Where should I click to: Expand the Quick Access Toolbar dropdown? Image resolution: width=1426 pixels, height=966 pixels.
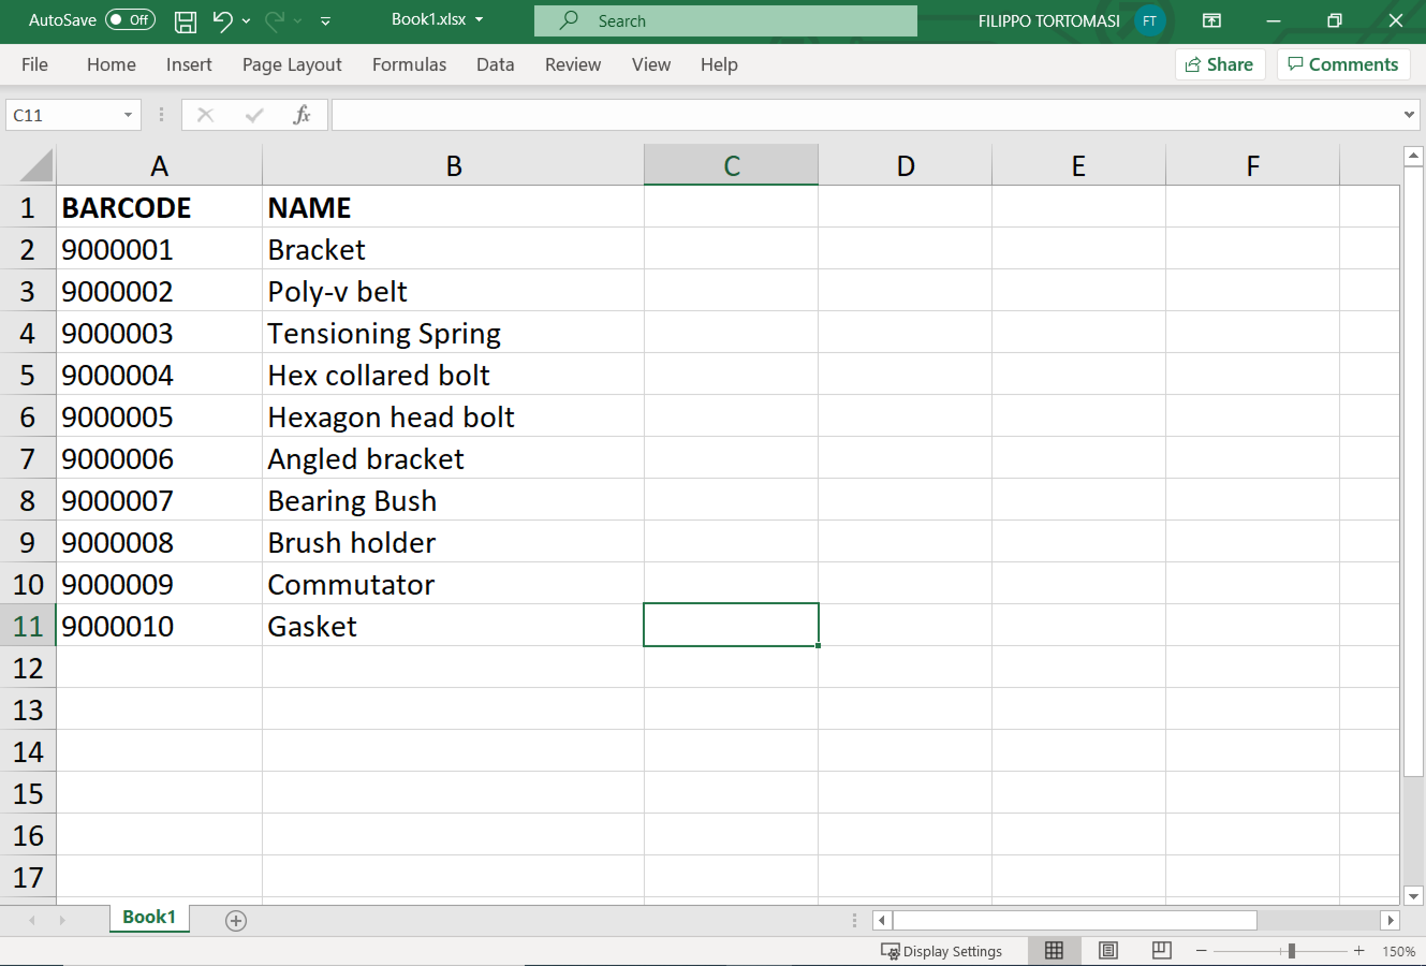(x=328, y=20)
